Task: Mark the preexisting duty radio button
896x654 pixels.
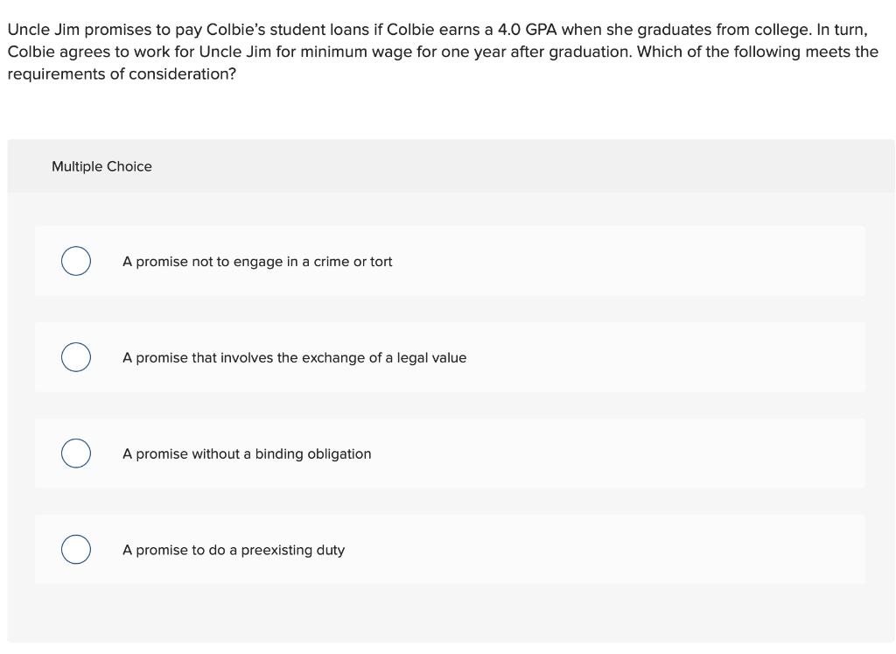Action: 76,551
